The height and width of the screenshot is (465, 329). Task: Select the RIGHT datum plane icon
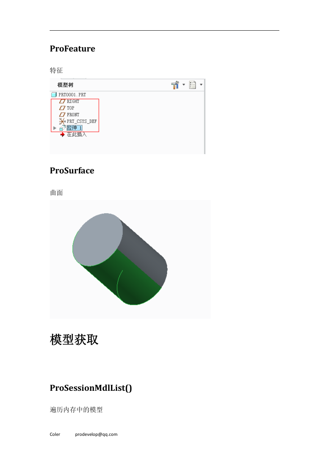pyautogui.click(x=62, y=101)
